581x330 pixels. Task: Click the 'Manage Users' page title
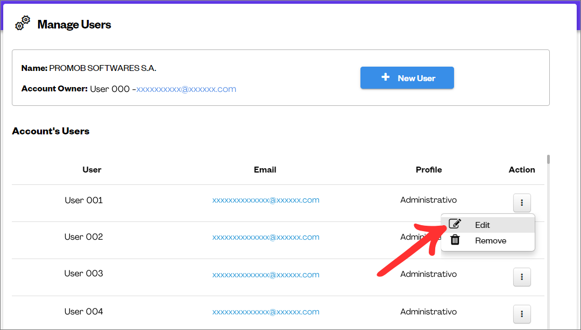pos(74,24)
